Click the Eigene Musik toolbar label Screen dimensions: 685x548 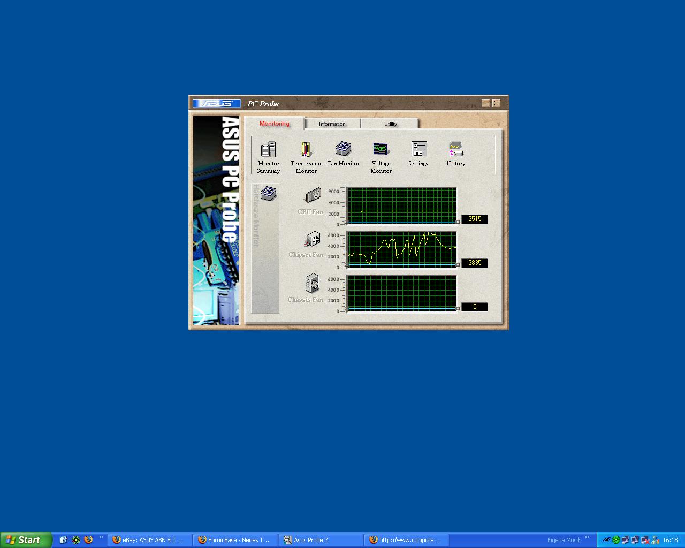pyautogui.click(x=564, y=540)
